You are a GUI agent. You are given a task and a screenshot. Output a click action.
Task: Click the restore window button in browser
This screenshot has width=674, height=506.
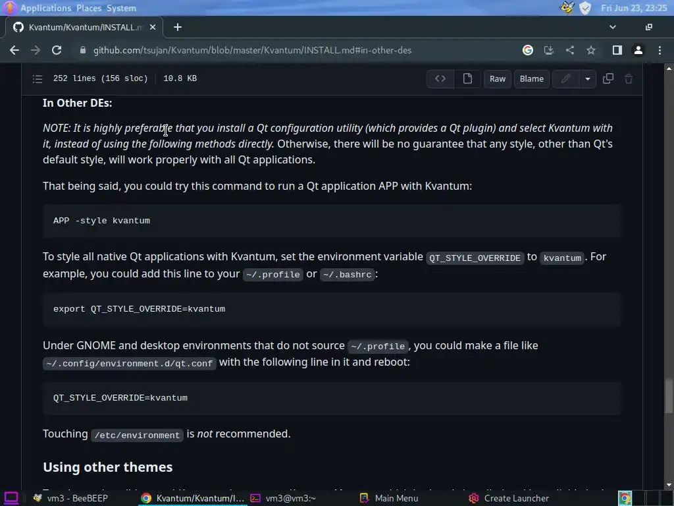point(649,27)
